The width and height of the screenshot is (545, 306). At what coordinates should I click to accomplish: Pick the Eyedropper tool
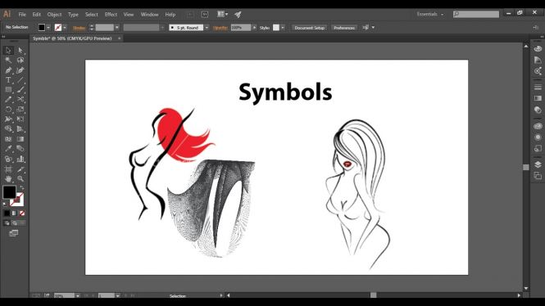(8, 148)
